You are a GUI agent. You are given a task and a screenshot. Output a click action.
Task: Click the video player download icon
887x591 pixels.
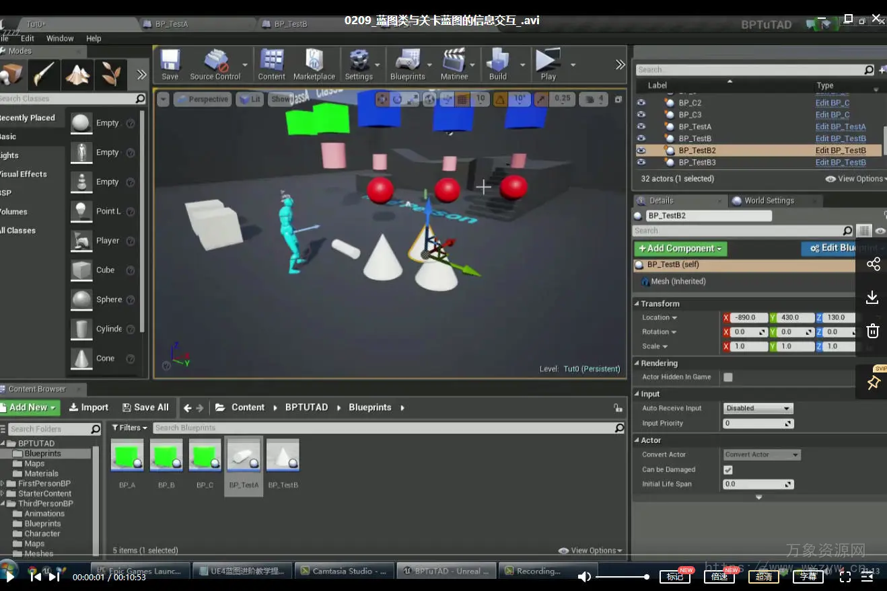873,297
